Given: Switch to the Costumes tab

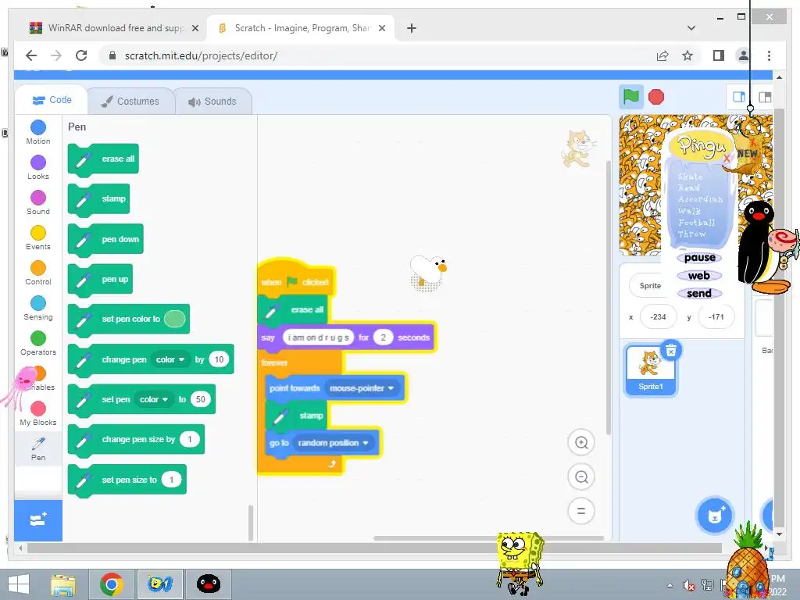Looking at the screenshot, I should pos(130,101).
